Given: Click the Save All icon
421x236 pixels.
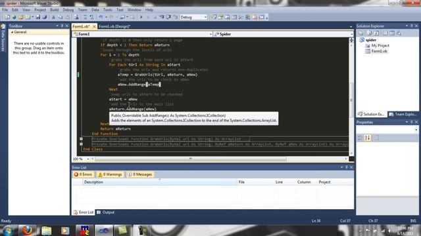Looking at the screenshot, I should pos(45,17).
